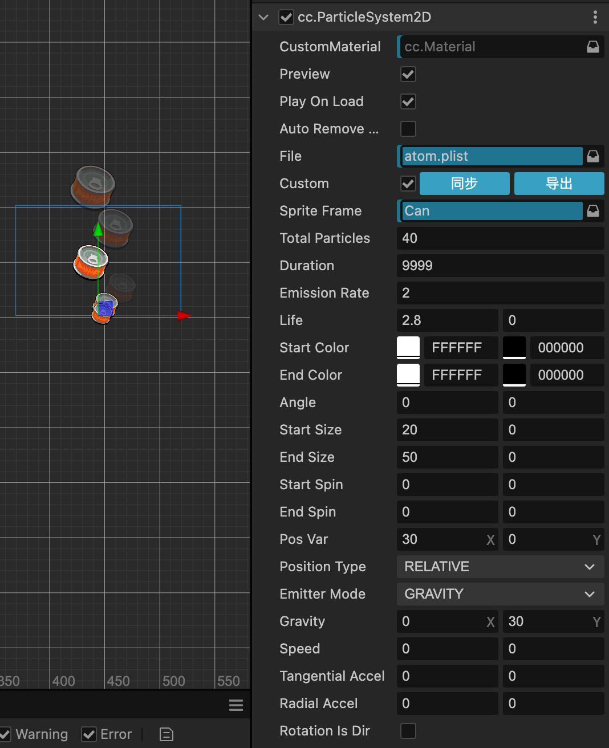Click the red X-axis gizmo arrow
Viewport: 609px width, 748px height.
184,315
